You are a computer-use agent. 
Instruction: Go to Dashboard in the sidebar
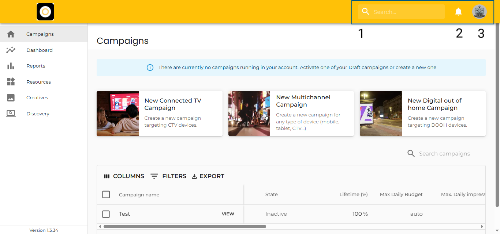[x=40, y=50]
